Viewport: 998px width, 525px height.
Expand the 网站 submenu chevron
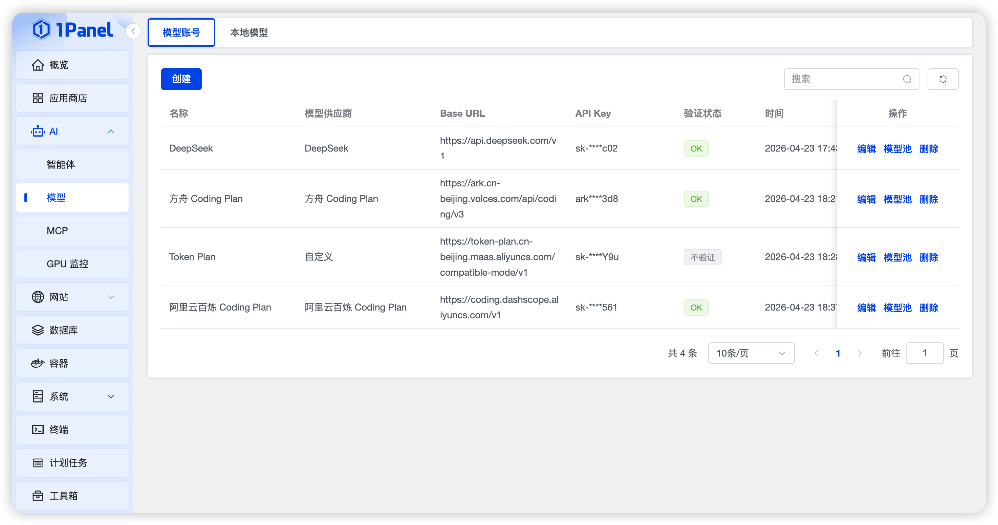tap(111, 297)
